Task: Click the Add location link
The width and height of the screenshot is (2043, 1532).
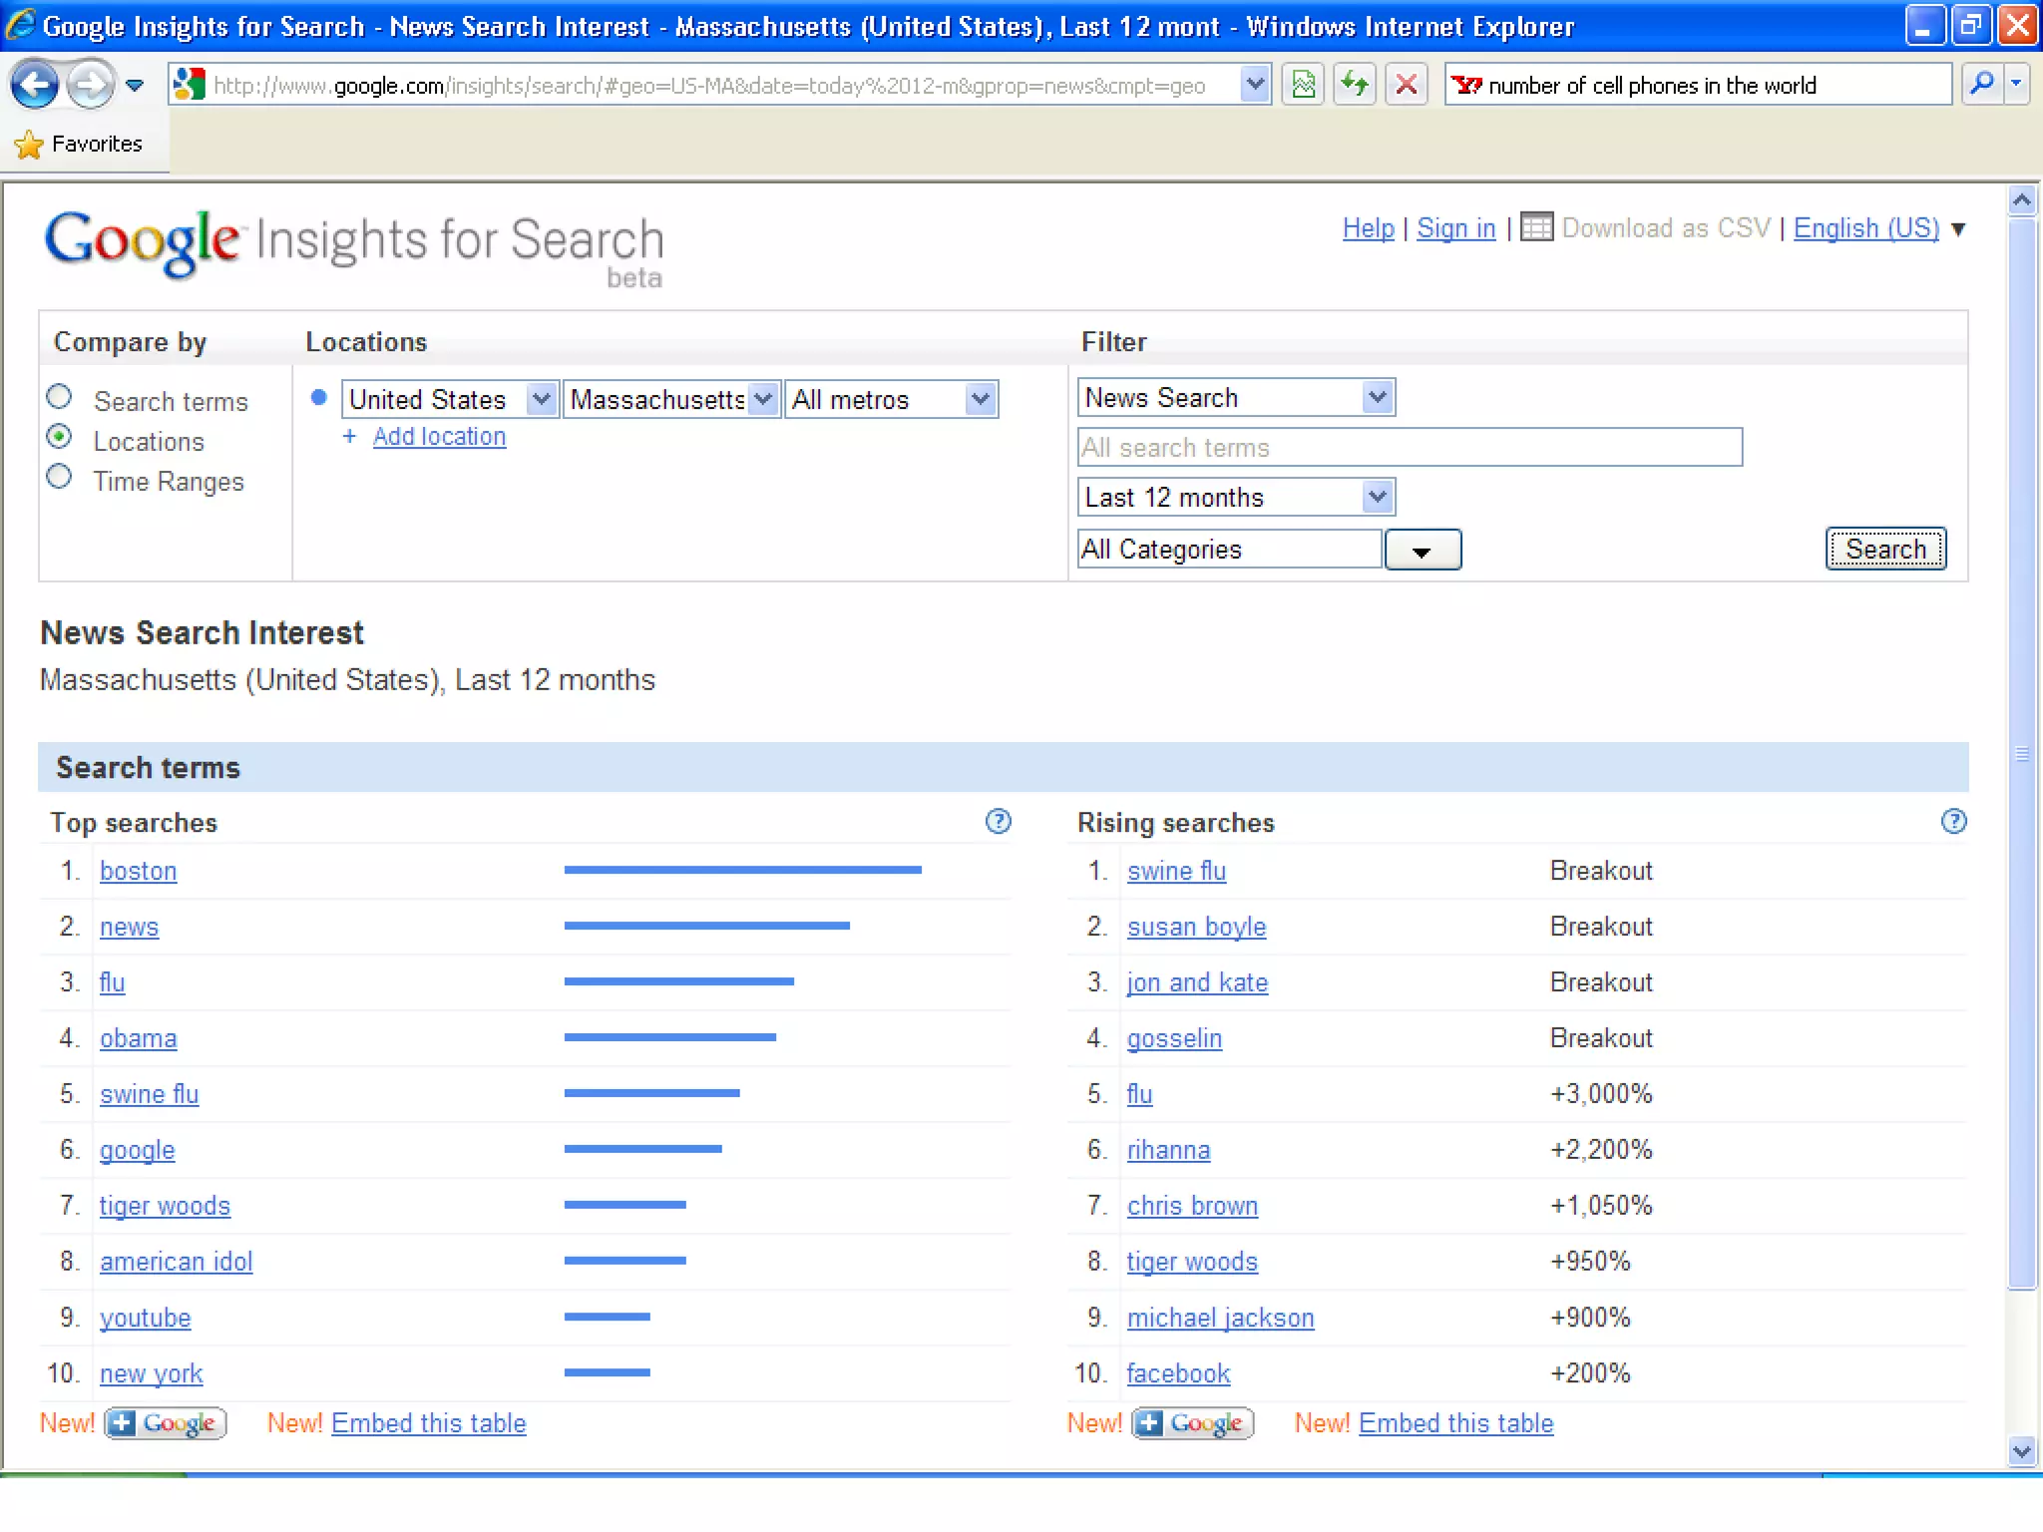Action: [x=439, y=437]
